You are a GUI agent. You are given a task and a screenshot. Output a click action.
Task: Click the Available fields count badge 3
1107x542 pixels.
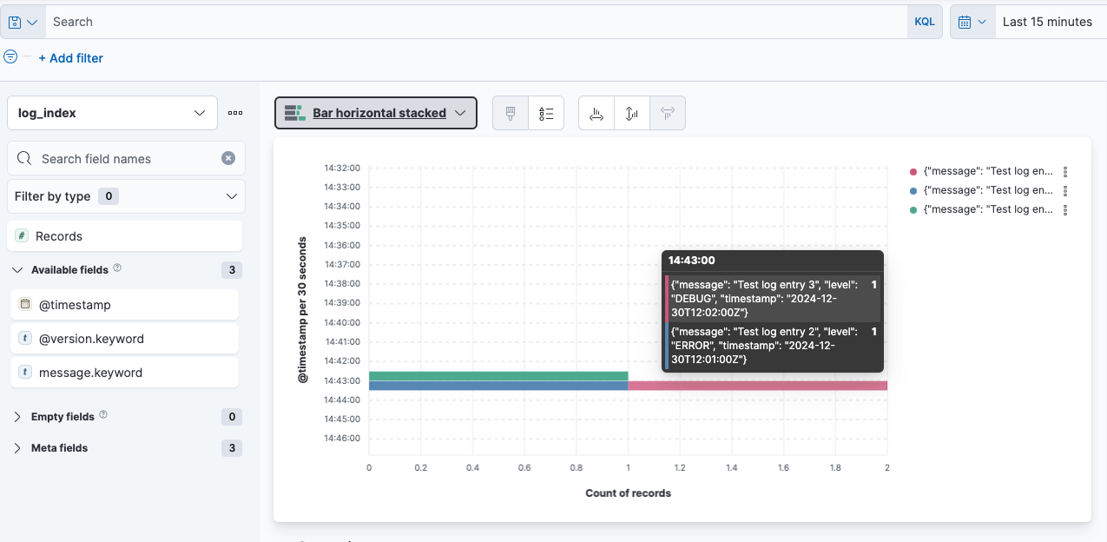coord(232,270)
